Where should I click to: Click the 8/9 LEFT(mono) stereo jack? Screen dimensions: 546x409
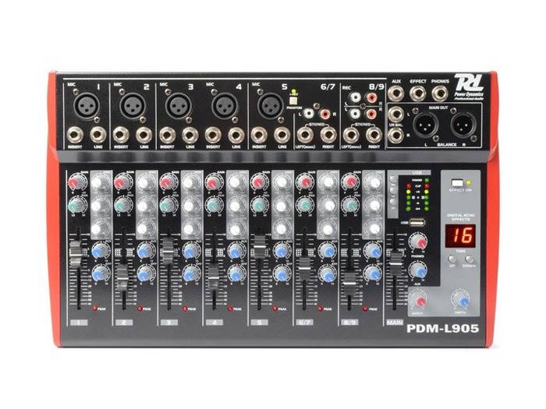pos(351,136)
